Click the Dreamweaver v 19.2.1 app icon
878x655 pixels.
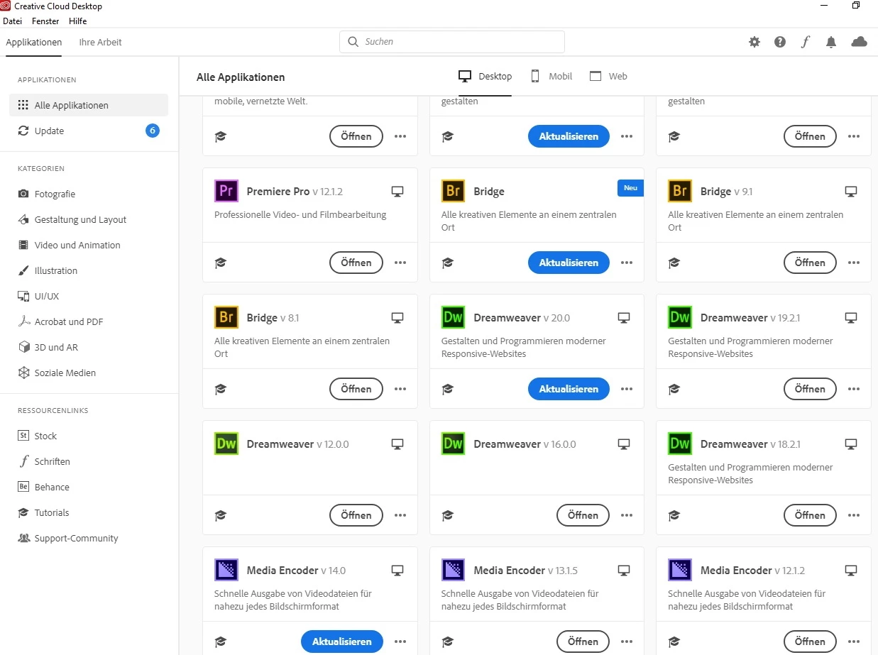[x=680, y=317]
